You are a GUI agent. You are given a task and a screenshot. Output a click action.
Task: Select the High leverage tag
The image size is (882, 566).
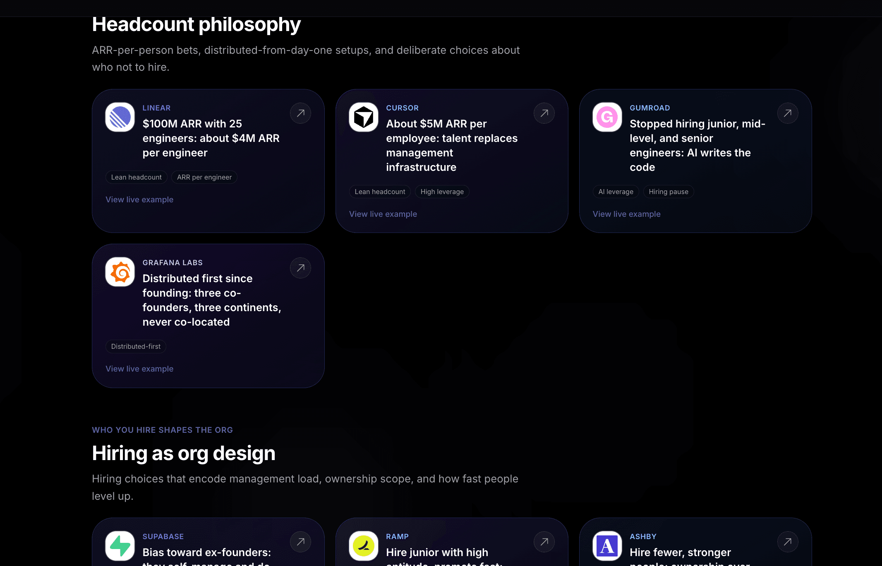442,192
